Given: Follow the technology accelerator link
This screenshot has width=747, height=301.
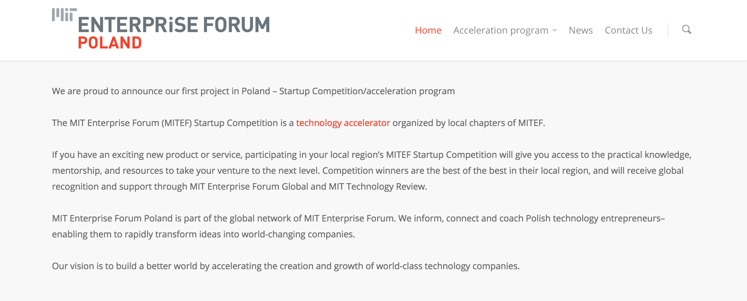Looking at the screenshot, I should 343,123.
